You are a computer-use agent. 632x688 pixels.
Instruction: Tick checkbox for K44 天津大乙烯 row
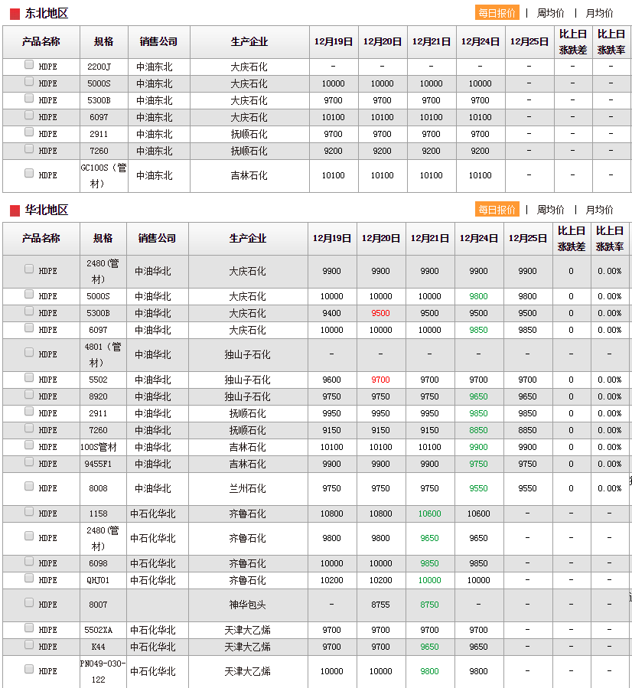[29, 644]
